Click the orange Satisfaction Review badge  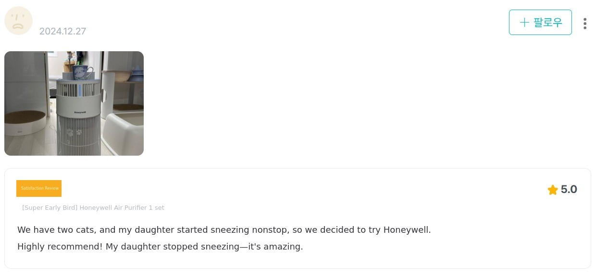39,188
